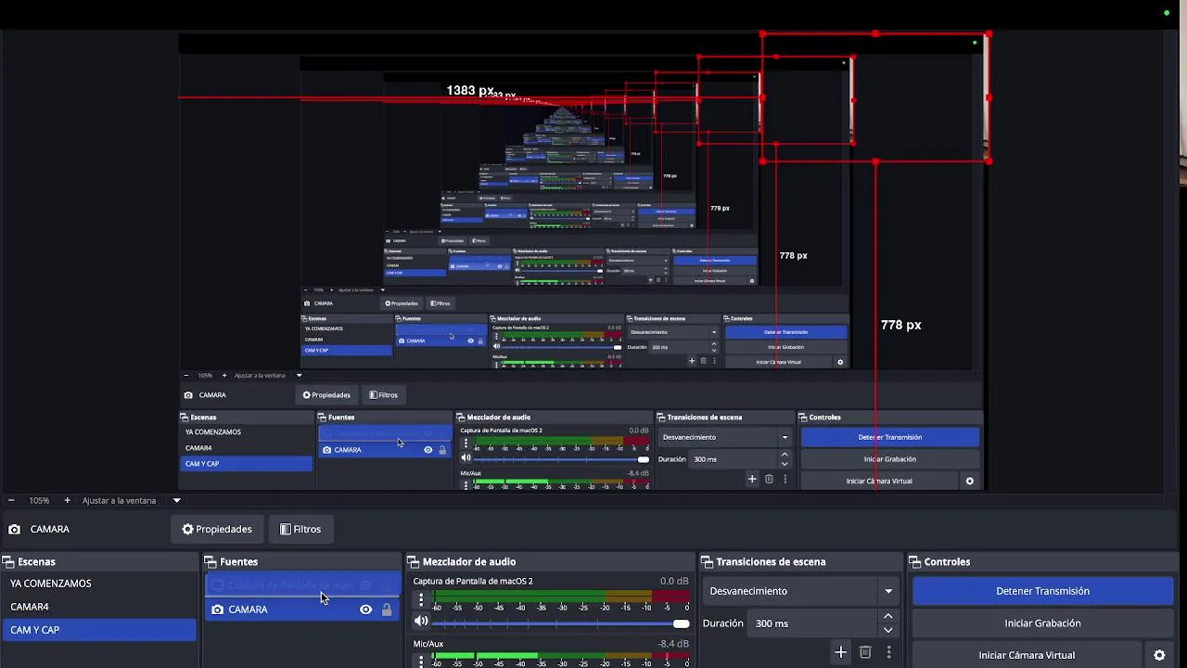1187x668 pixels.
Task: Add a new scene transition with the plus icon
Action: click(x=840, y=652)
